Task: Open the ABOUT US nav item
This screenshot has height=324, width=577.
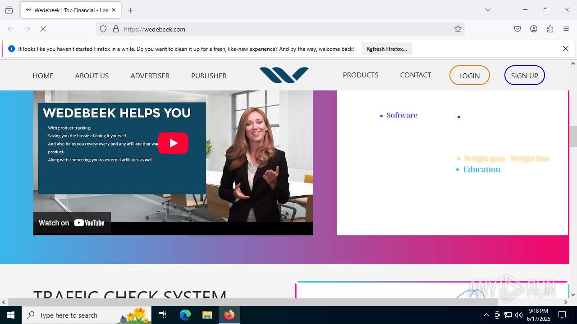Action: pos(92,76)
